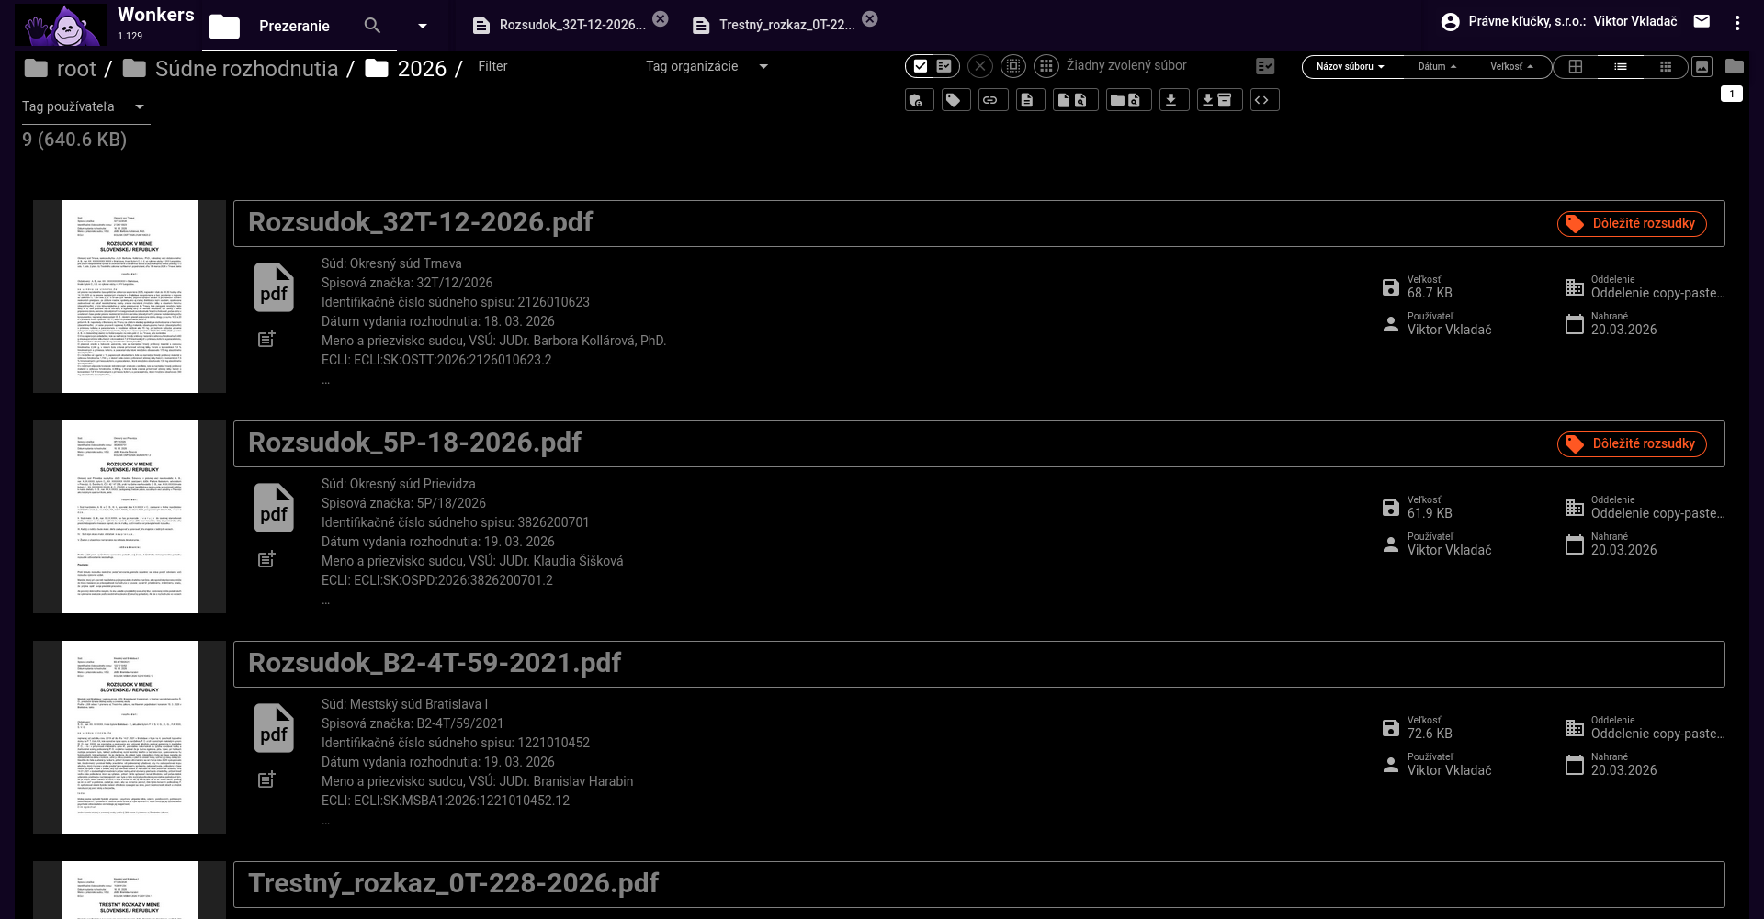This screenshot has height=919, width=1764.
Task: Add a note to Rozsudok_32T-12-2026.pdf
Action: coord(266,339)
